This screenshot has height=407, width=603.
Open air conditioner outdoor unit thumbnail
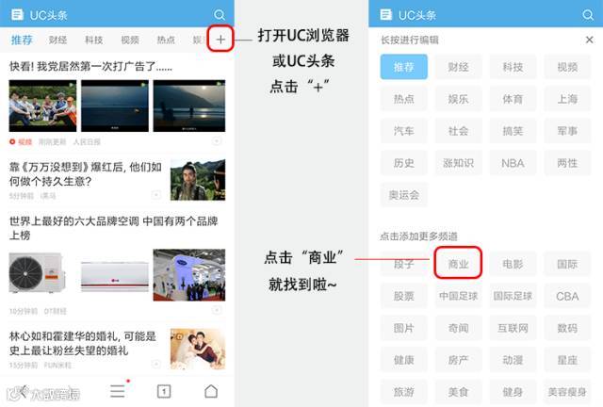[x=38, y=273]
